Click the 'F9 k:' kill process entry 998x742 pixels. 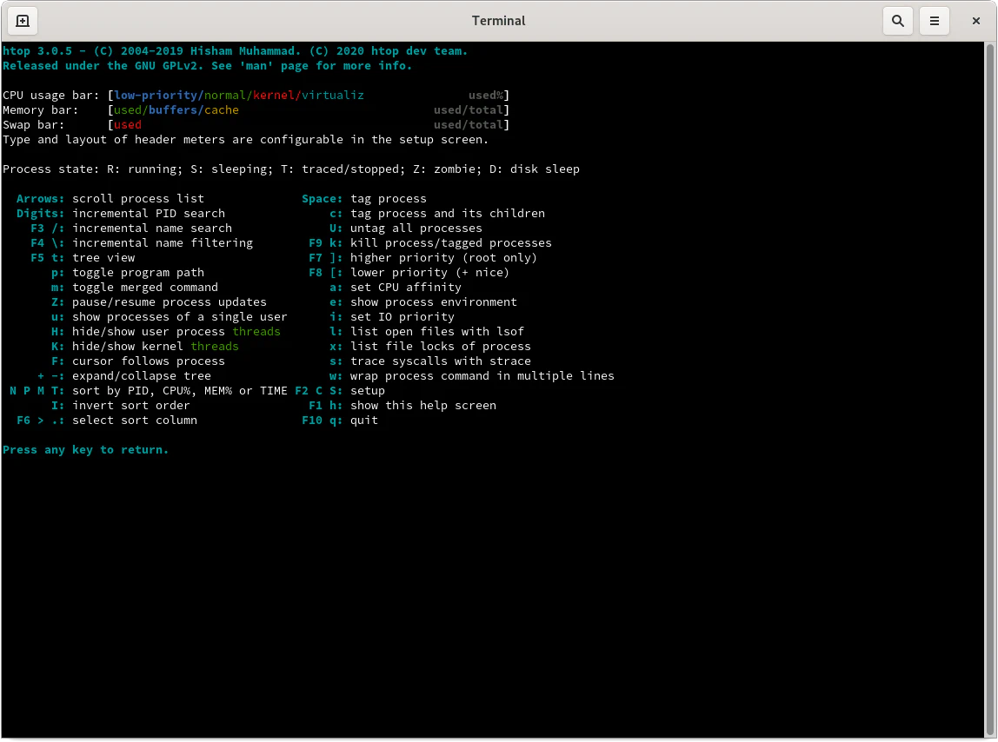tap(325, 243)
